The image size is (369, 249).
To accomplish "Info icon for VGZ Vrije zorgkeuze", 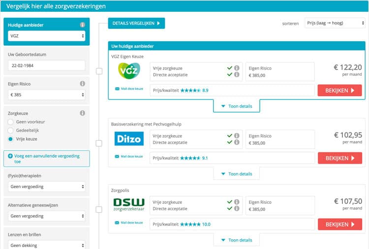I will (x=237, y=68).
